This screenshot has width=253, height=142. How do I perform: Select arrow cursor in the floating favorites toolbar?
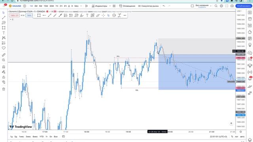(109, 15)
